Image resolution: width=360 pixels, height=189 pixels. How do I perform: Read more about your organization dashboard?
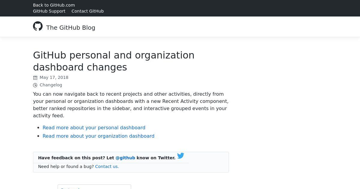tap(98, 136)
